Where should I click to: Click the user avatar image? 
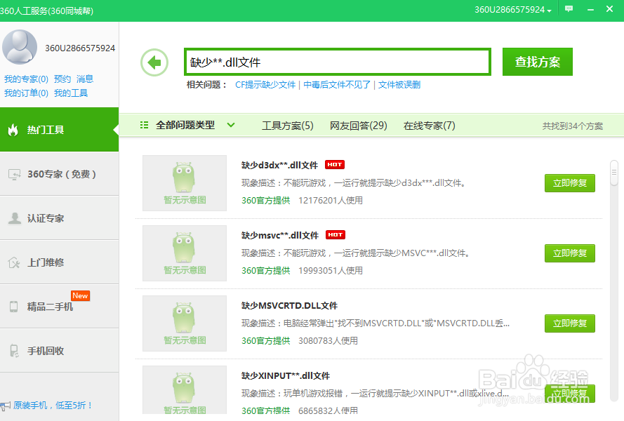pos(20,46)
